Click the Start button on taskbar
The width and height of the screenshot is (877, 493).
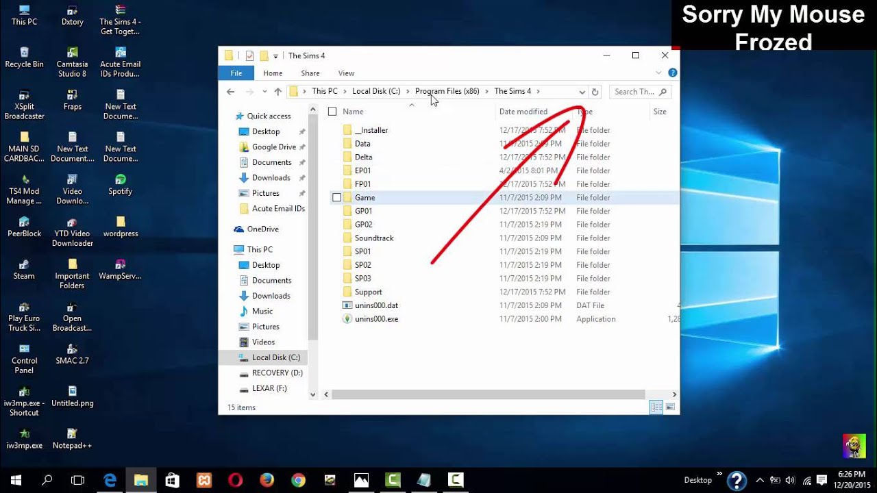(16, 480)
